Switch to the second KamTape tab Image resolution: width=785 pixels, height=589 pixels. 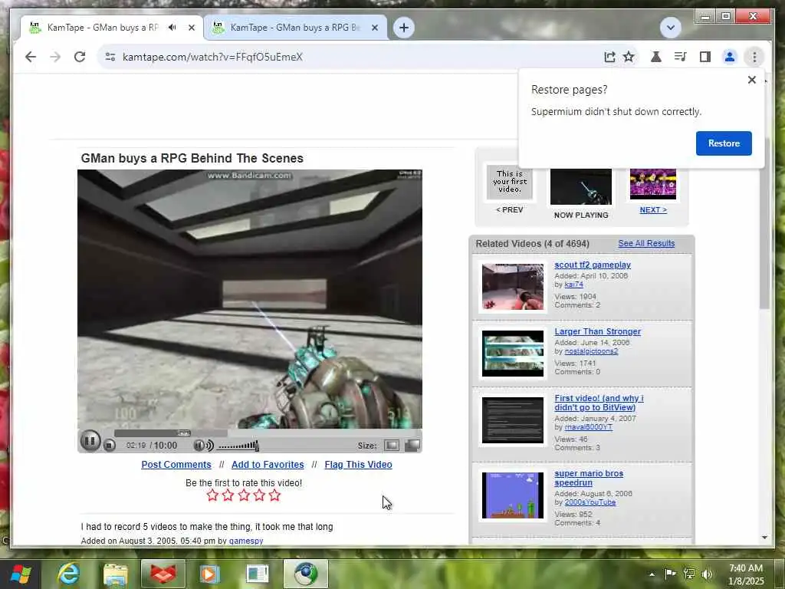coord(295,28)
